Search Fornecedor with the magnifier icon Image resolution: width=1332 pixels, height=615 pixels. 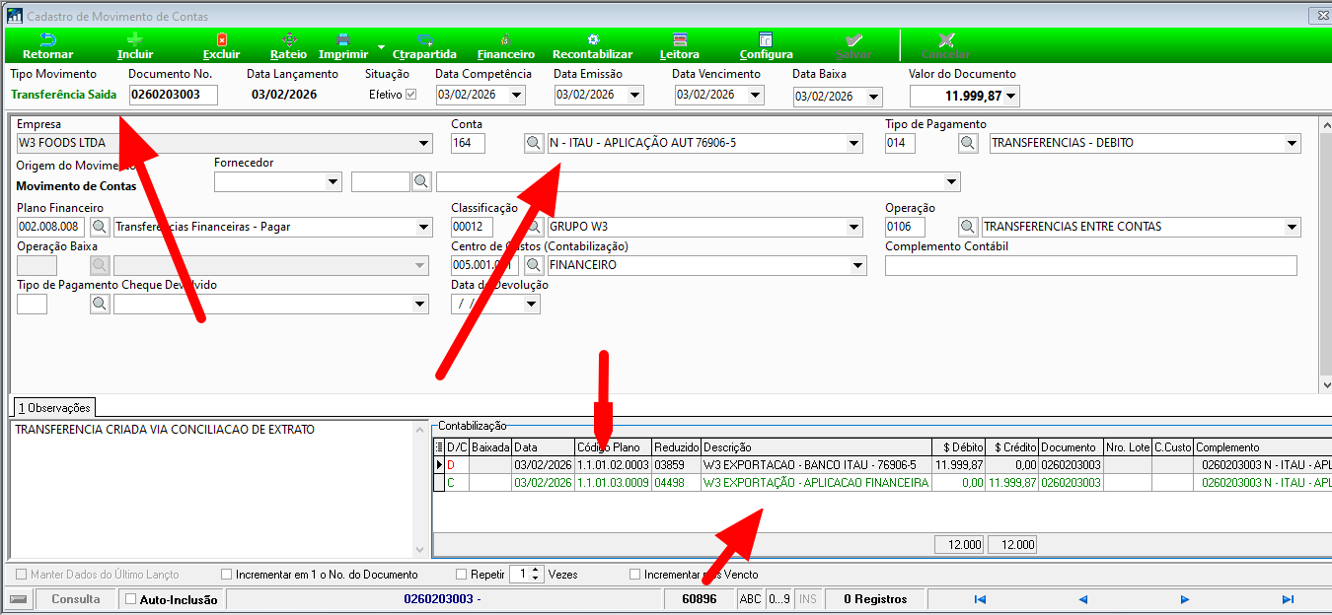[x=421, y=181]
